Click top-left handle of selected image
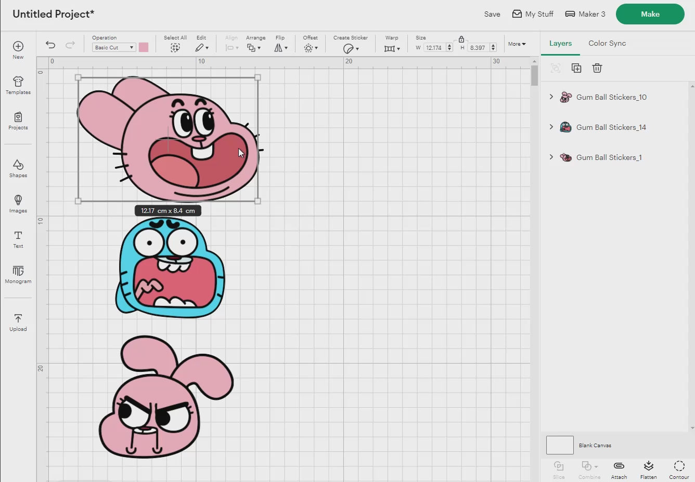The width and height of the screenshot is (695, 482). coord(78,77)
